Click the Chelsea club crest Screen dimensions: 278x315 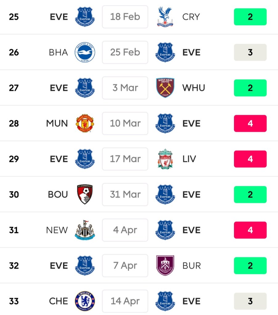click(x=85, y=301)
